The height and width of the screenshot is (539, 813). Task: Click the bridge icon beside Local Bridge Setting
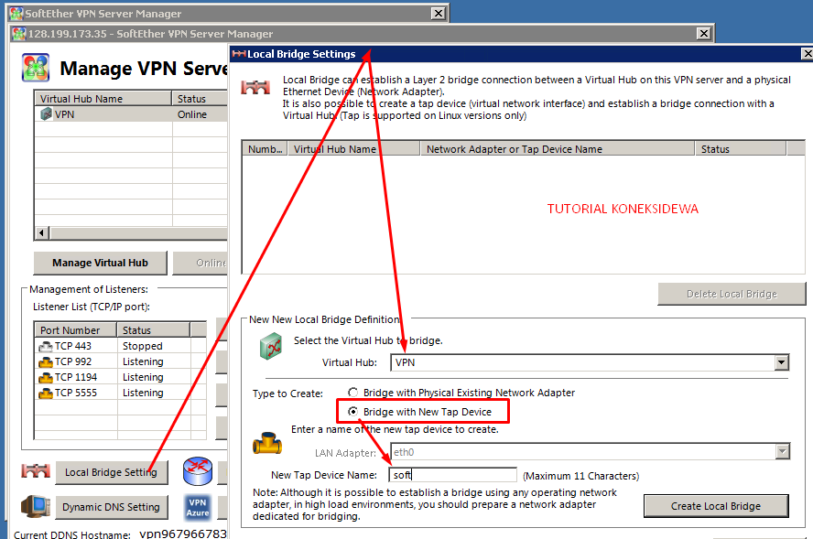36,470
